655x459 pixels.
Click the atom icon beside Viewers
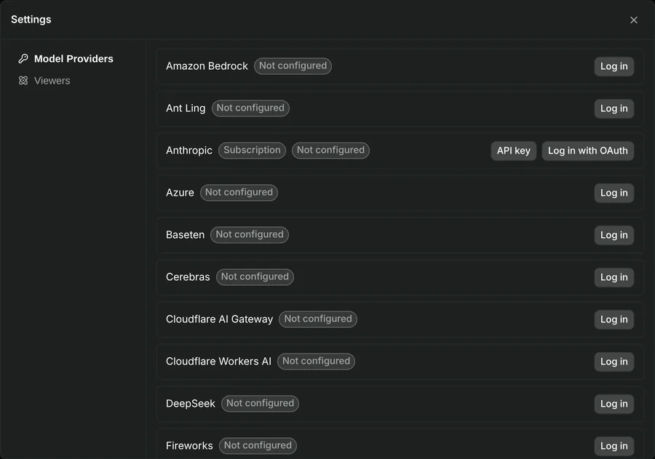tap(23, 81)
